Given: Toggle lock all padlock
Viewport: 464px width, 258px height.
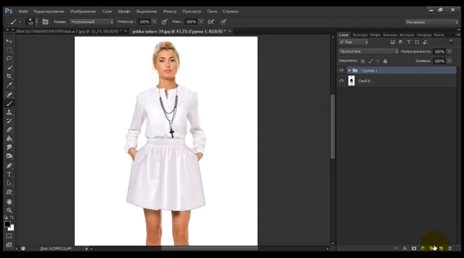Looking at the screenshot, I should [x=385, y=61].
